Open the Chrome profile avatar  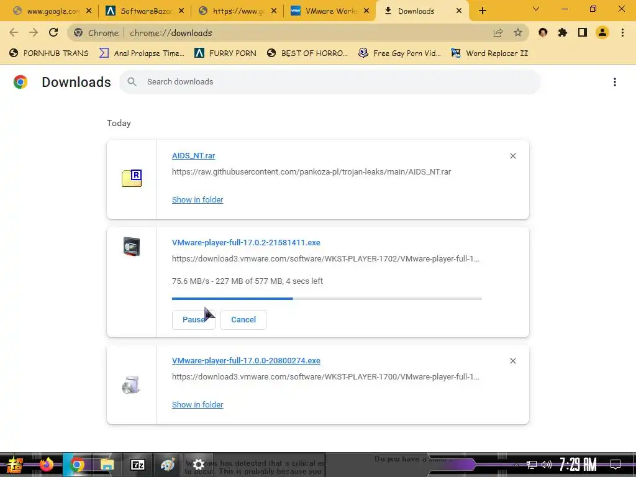(x=602, y=33)
